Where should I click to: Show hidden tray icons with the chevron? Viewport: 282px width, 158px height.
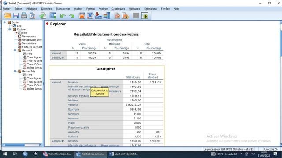pyautogui.click(x=241, y=154)
